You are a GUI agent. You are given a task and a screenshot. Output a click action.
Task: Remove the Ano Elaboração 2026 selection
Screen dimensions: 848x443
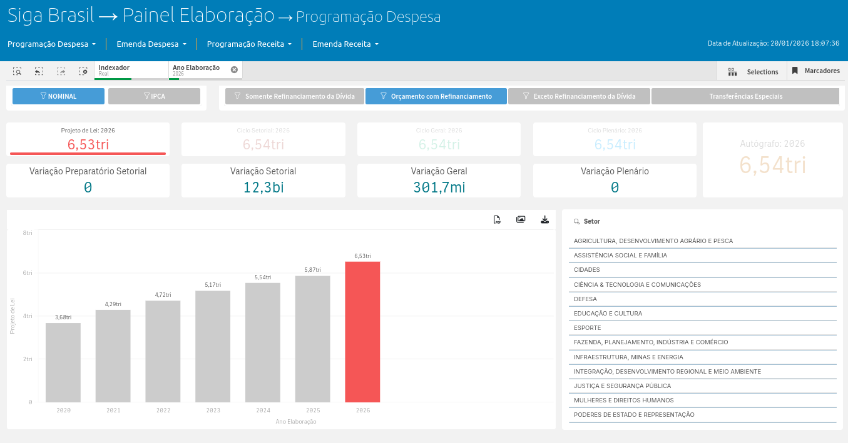pyautogui.click(x=234, y=69)
